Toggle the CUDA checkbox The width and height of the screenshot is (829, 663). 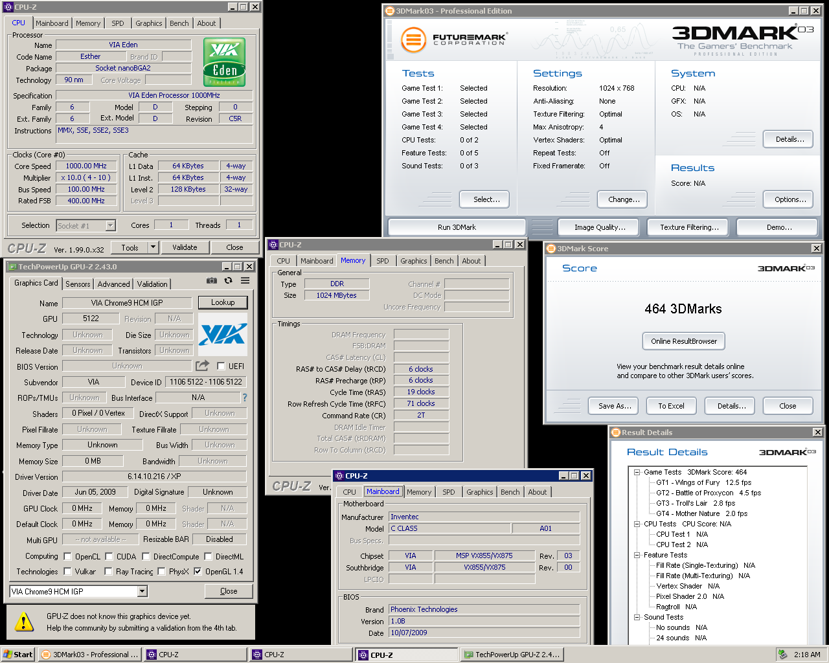click(109, 556)
